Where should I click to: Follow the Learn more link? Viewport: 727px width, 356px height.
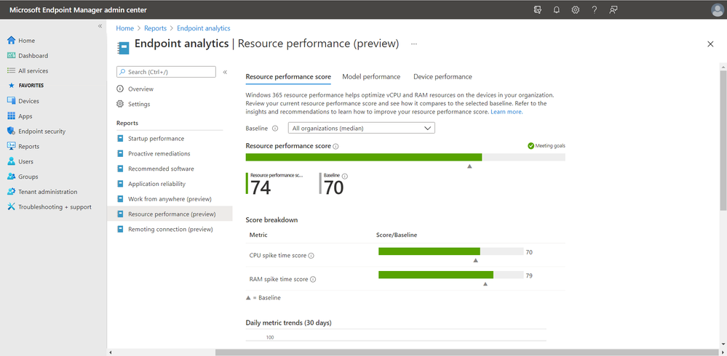506,112
